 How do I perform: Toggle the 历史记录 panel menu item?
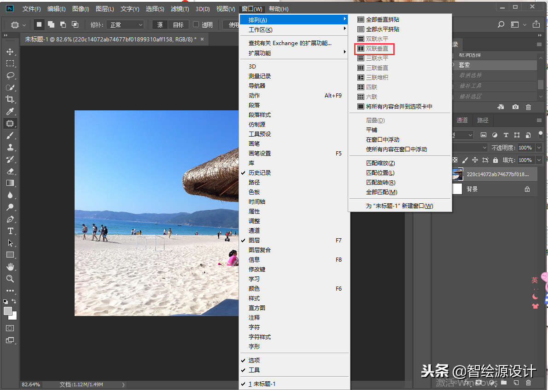pos(260,173)
